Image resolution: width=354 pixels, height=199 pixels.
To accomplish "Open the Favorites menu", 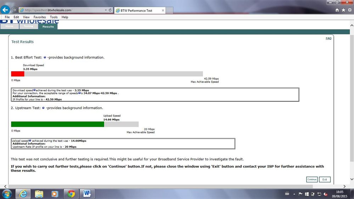I will [x=40, y=17].
